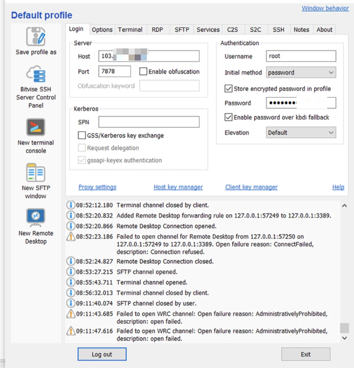Enable obfuscation checkbox
This screenshot has width=354, height=368.
(x=143, y=71)
